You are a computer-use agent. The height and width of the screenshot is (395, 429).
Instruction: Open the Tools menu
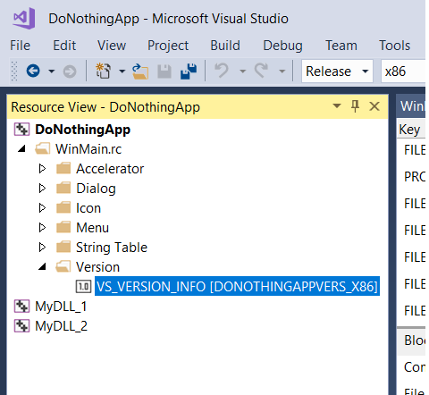click(394, 46)
